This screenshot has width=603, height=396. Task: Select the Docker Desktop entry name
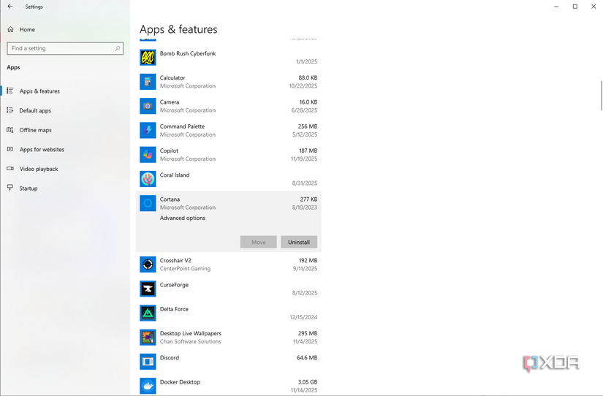(x=180, y=382)
